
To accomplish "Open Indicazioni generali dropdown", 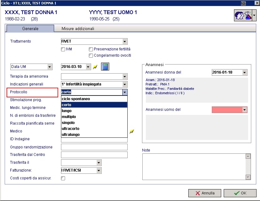I will click(125, 84).
